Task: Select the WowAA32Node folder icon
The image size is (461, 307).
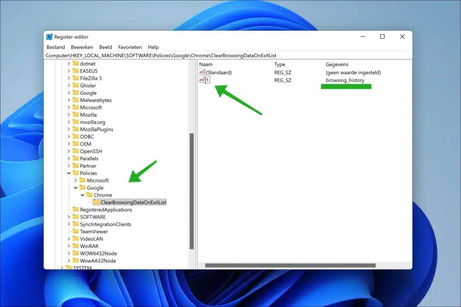Action: point(76,260)
